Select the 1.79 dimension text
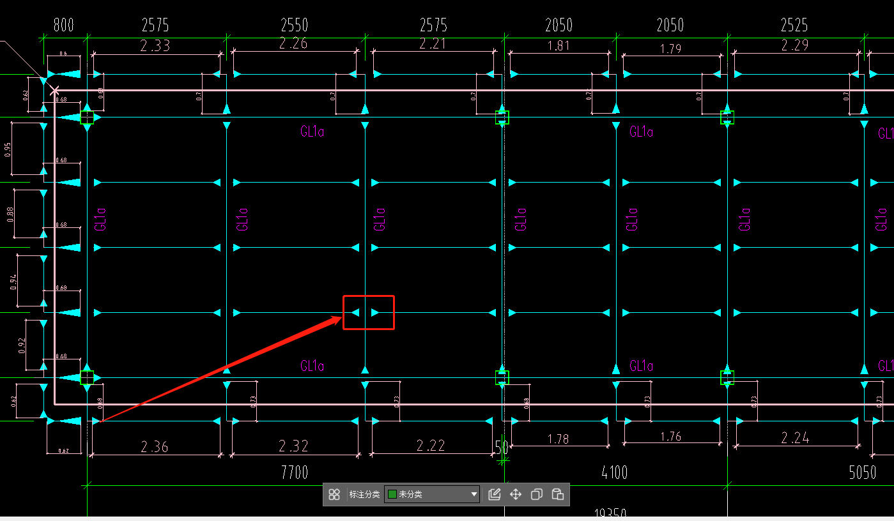Screen dimensions: 894x521 coord(670,49)
